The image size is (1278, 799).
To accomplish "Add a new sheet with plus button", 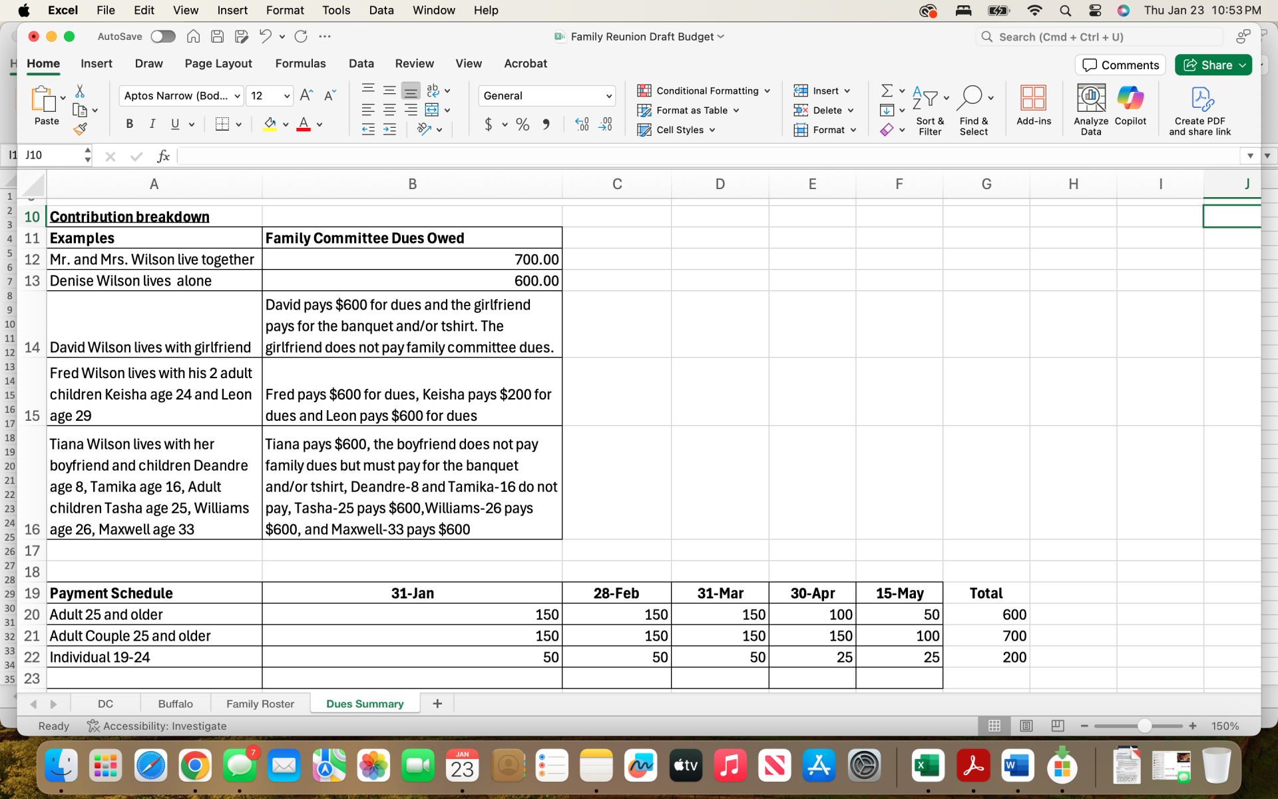I will (437, 704).
